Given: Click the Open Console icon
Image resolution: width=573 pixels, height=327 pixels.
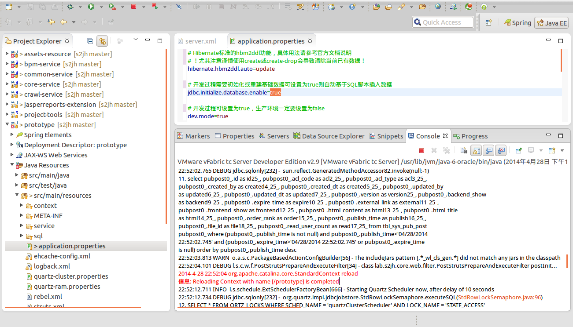Looking at the screenshot, I should click(x=552, y=150).
